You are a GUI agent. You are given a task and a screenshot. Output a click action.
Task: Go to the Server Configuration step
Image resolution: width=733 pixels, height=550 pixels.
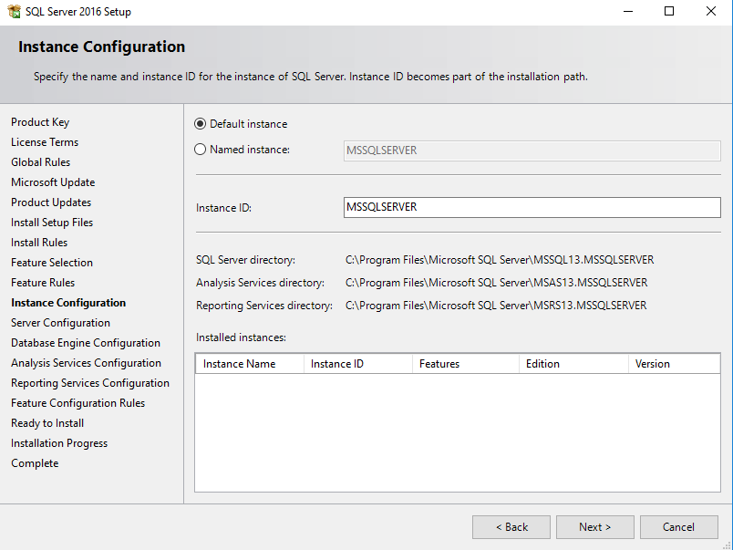tap(60, 323)
